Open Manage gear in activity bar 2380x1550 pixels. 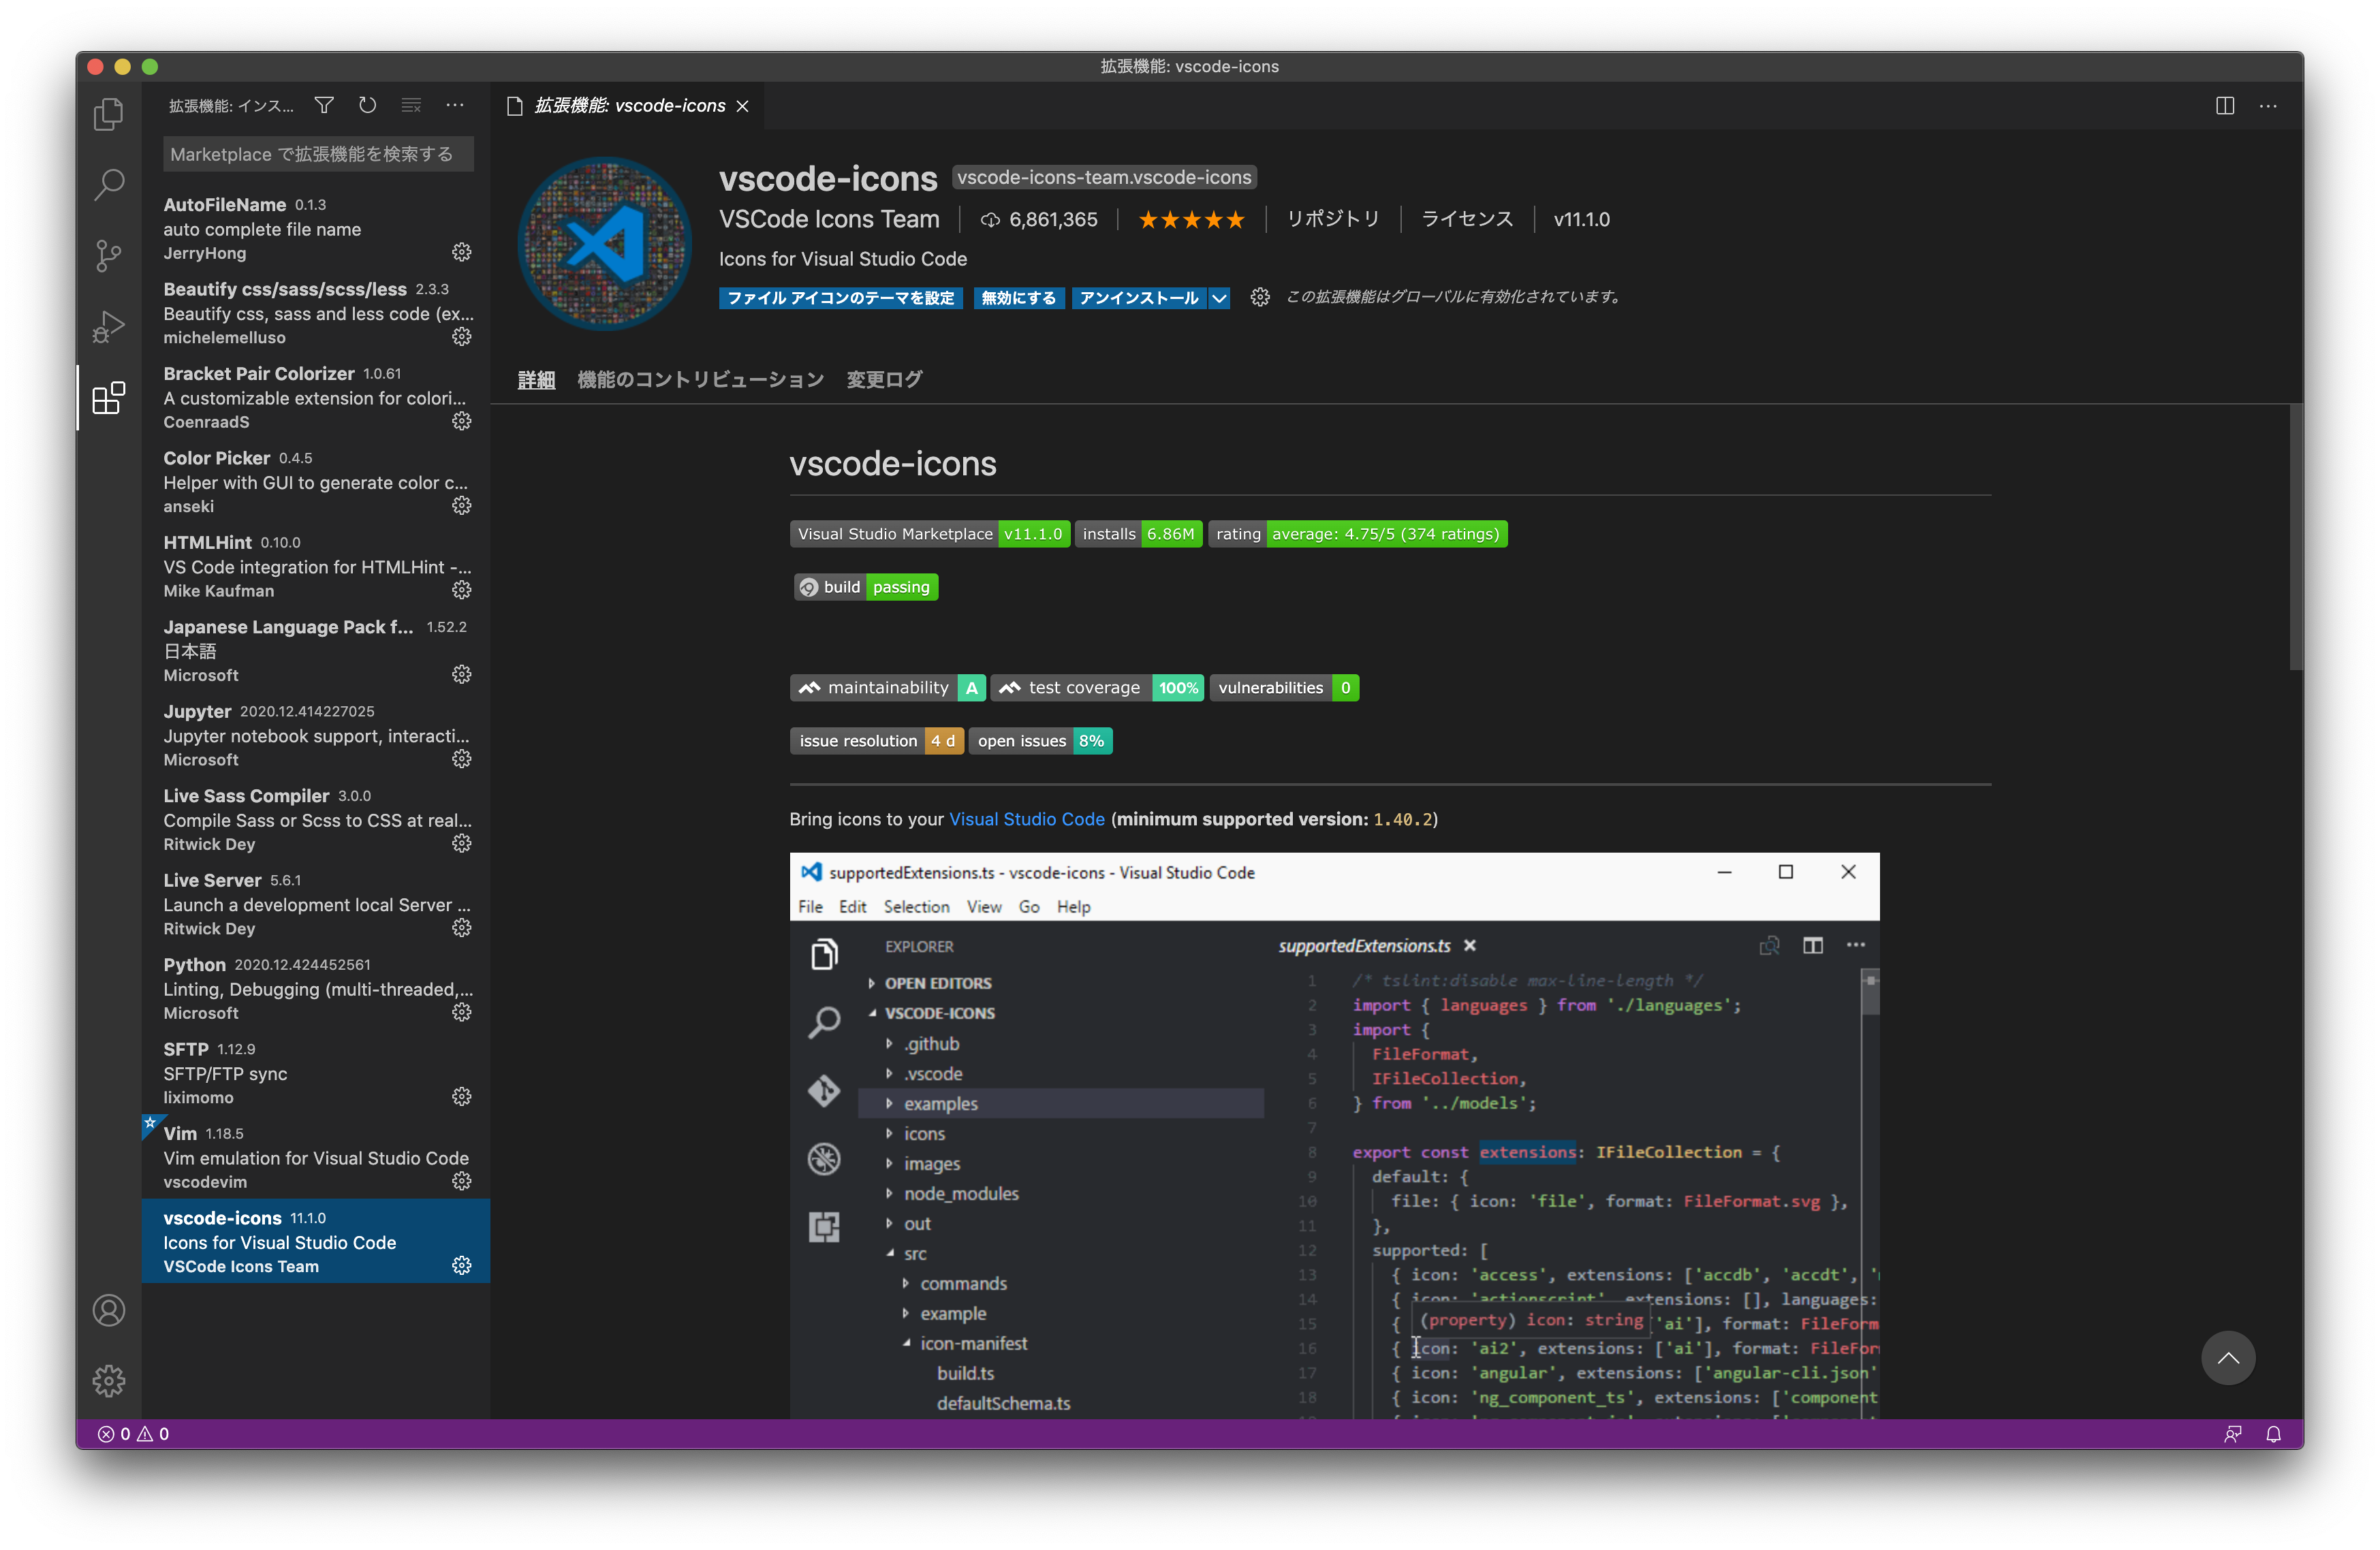click(x=109, y=1381)
